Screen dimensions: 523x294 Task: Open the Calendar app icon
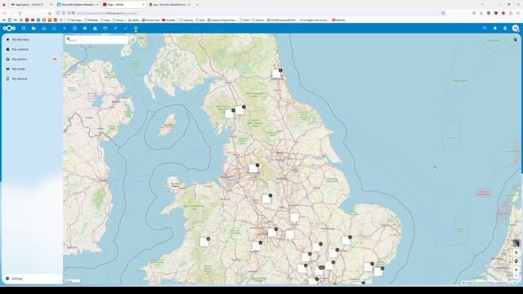(x=105, y=29)
